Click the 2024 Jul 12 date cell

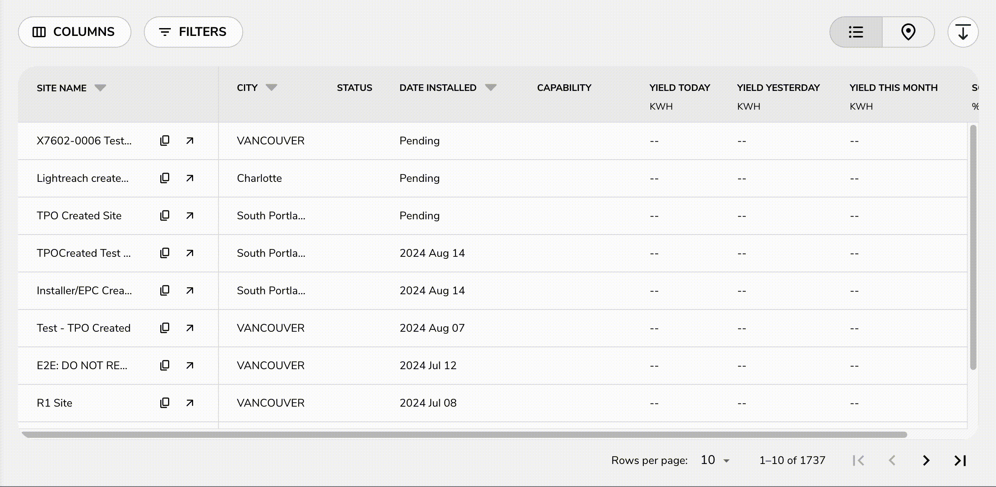click(428, 365)
